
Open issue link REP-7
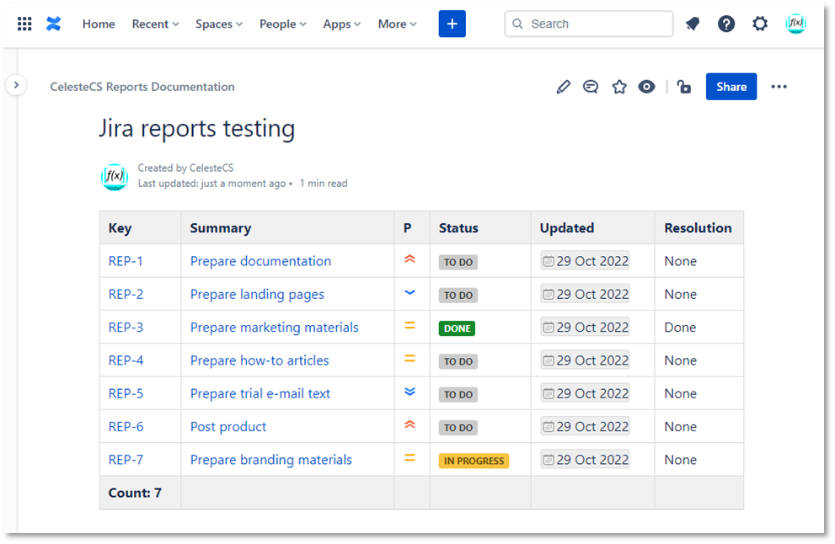click(x=126, y=459)
